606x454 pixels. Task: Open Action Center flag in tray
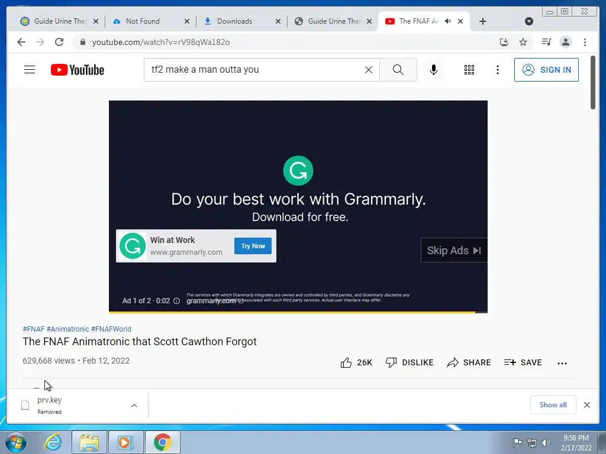click(517, 442)
